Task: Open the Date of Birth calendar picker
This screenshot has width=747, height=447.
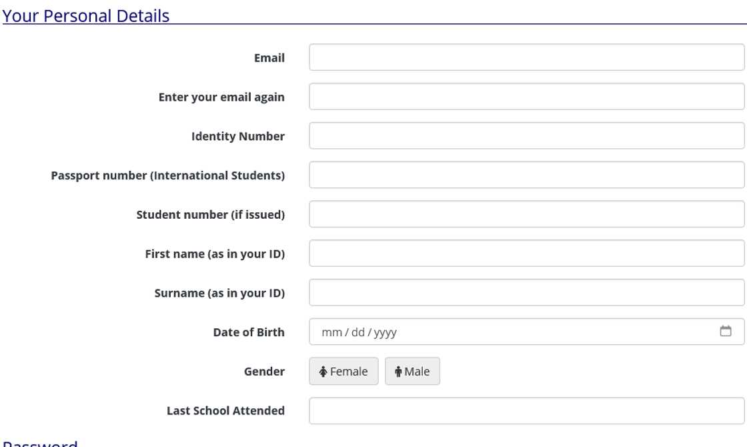Action: [726, 332]
